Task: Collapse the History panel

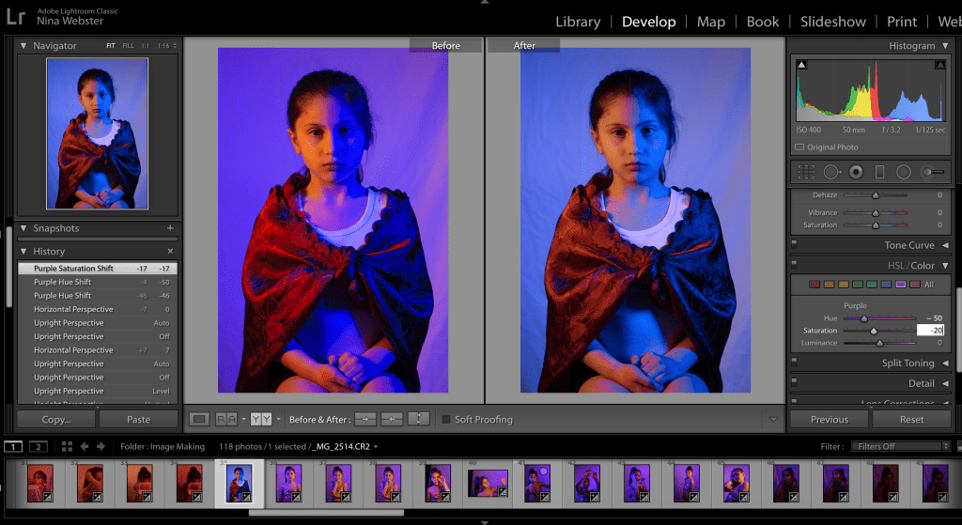Action: (24, 252)
